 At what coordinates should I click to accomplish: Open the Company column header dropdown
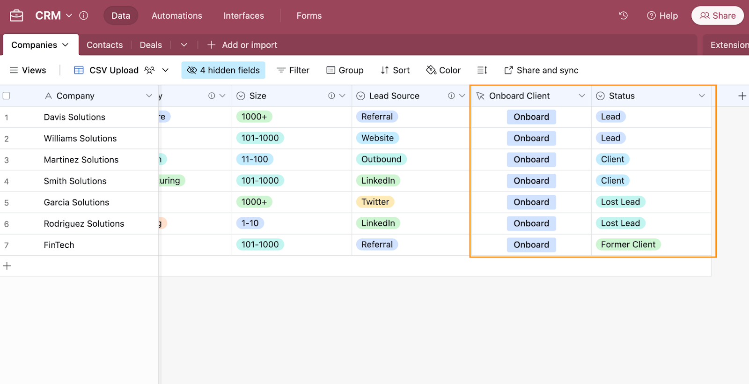pyautogui.click(x=149, y=96)
